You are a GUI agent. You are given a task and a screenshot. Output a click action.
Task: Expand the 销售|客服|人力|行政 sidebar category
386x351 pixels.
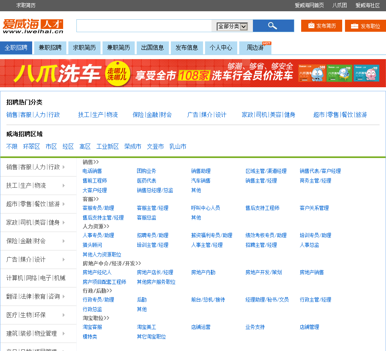(x=39, y=167)
